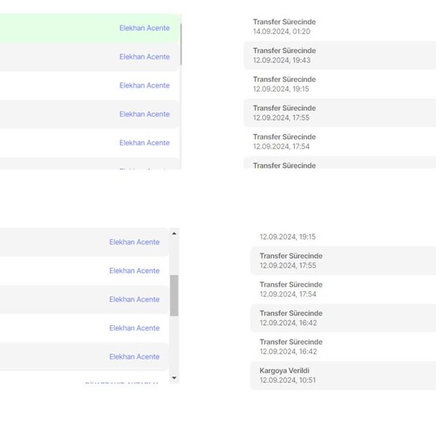
Task: Select upper list's 12.09.2024, 17:55 Transfer Sürecinde entry
Action: pyautogui.click(x=340, y=113)
